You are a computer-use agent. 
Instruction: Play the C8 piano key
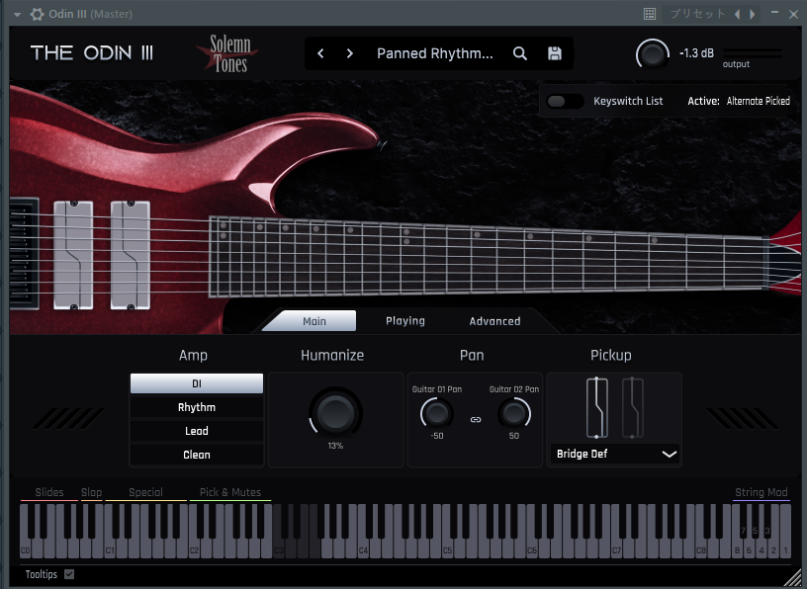[701, 549]
